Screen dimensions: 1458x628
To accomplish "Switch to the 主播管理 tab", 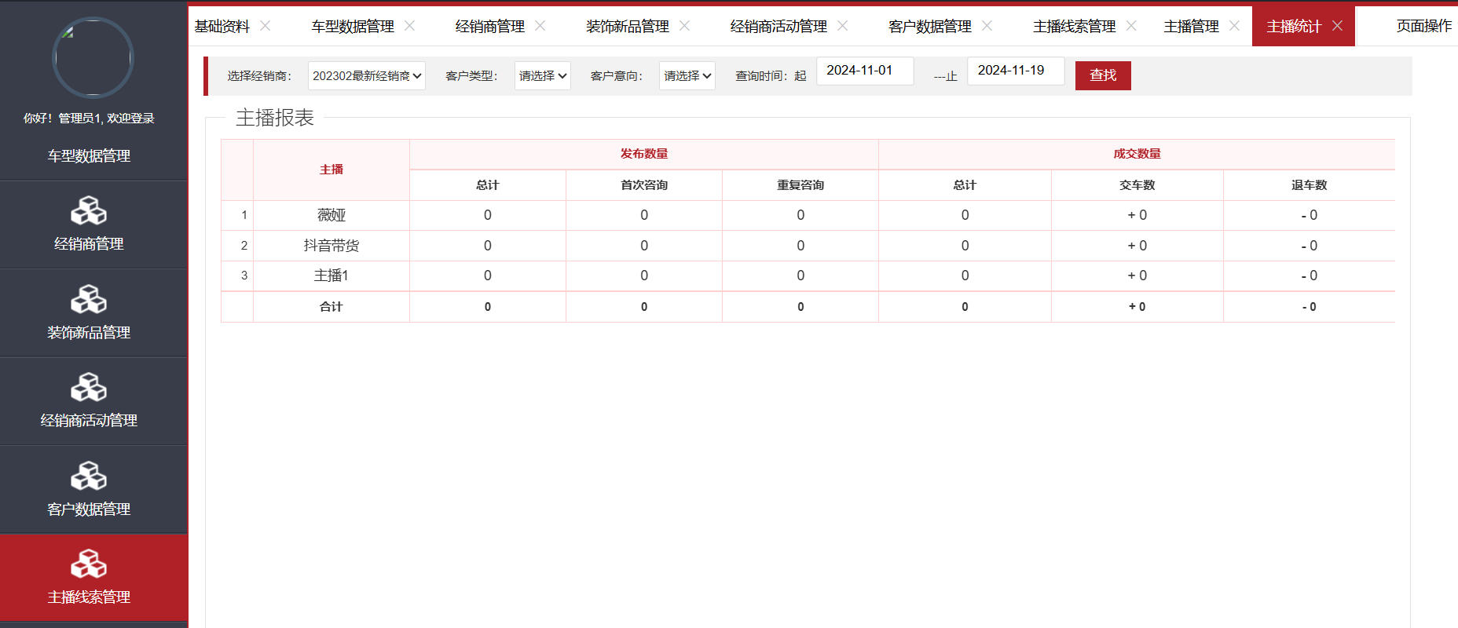I will click(x=1191, y=27).
